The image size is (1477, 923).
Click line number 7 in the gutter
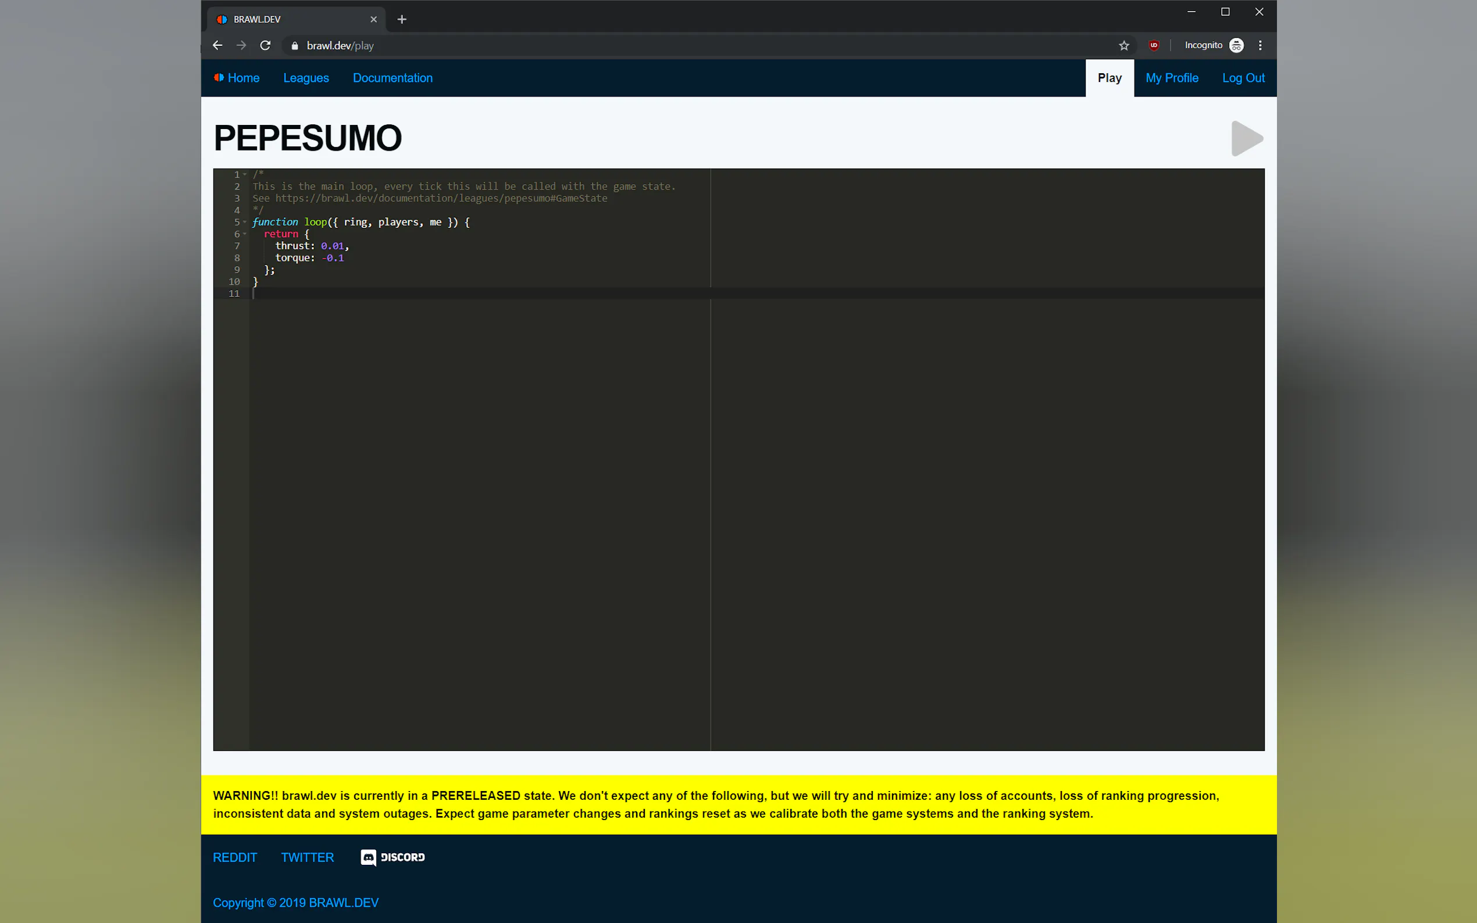(237, 246)
